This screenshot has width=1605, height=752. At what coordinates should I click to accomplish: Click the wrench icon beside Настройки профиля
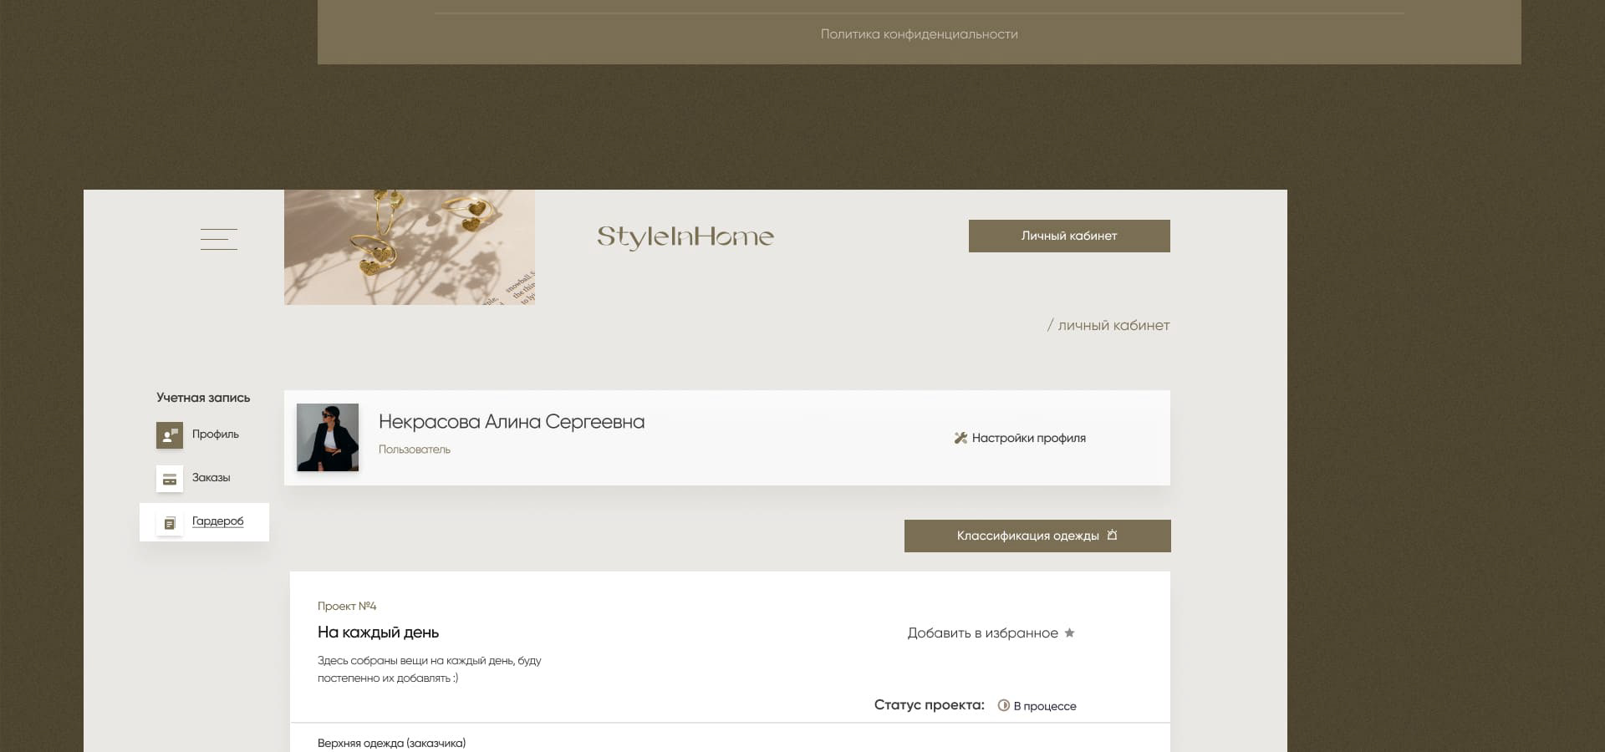[x=960, y=438]
